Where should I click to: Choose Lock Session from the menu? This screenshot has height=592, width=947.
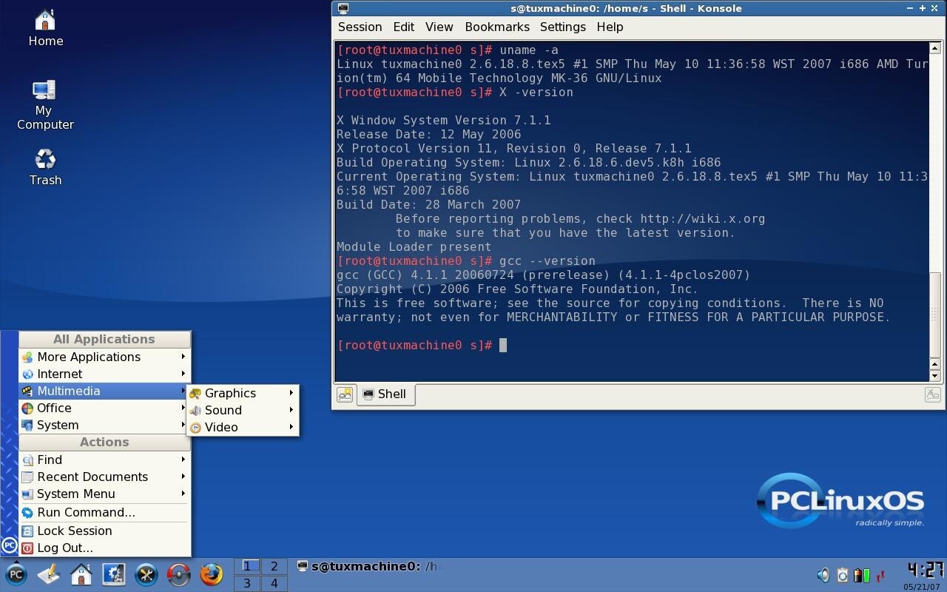pos(104,531)
